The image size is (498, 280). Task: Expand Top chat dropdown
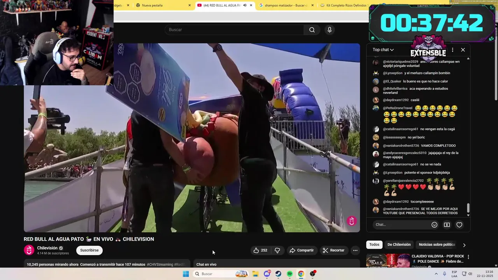pyautogui.click(x=383, y=50)
